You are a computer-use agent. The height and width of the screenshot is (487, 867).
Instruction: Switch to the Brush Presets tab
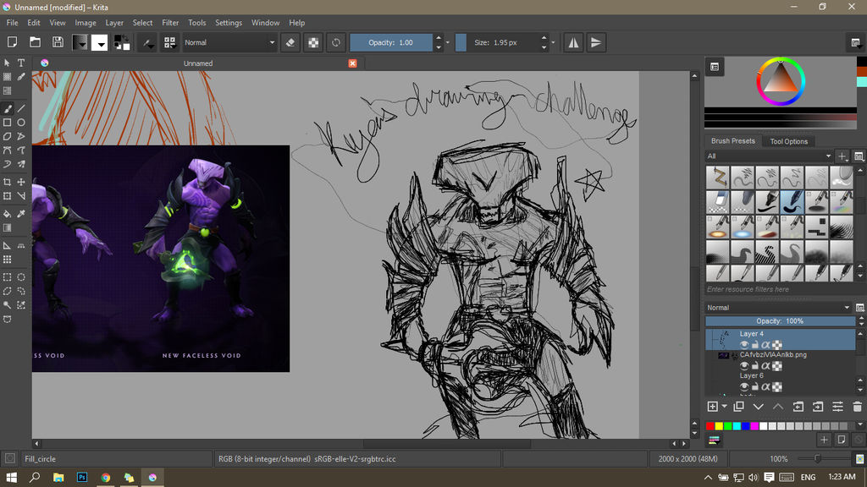pyautogui.click(x=732, y=141)
